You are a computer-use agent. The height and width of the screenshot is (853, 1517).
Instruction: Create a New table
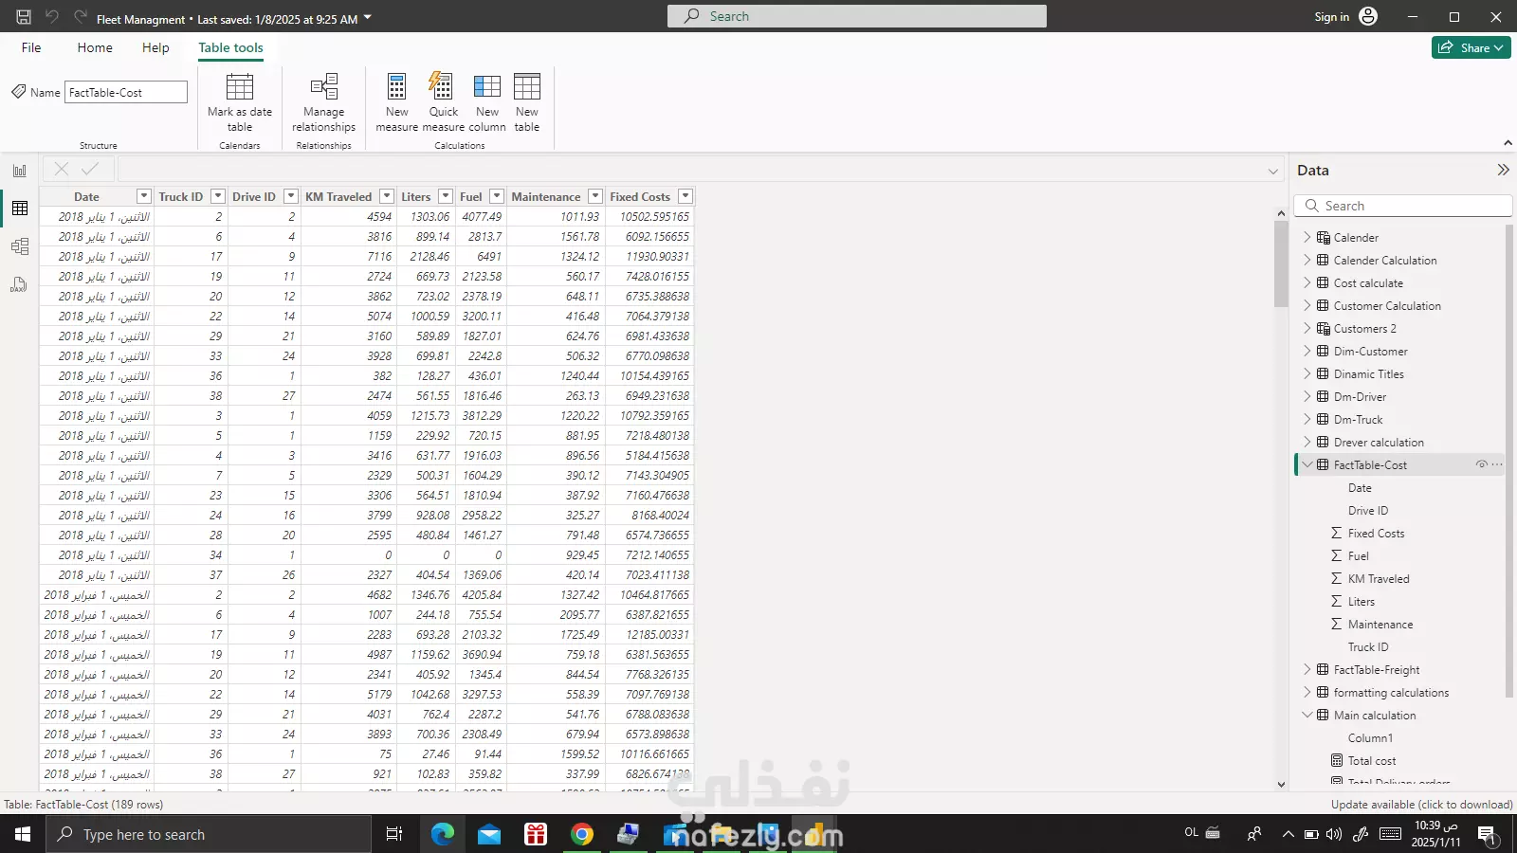point(527,102)
